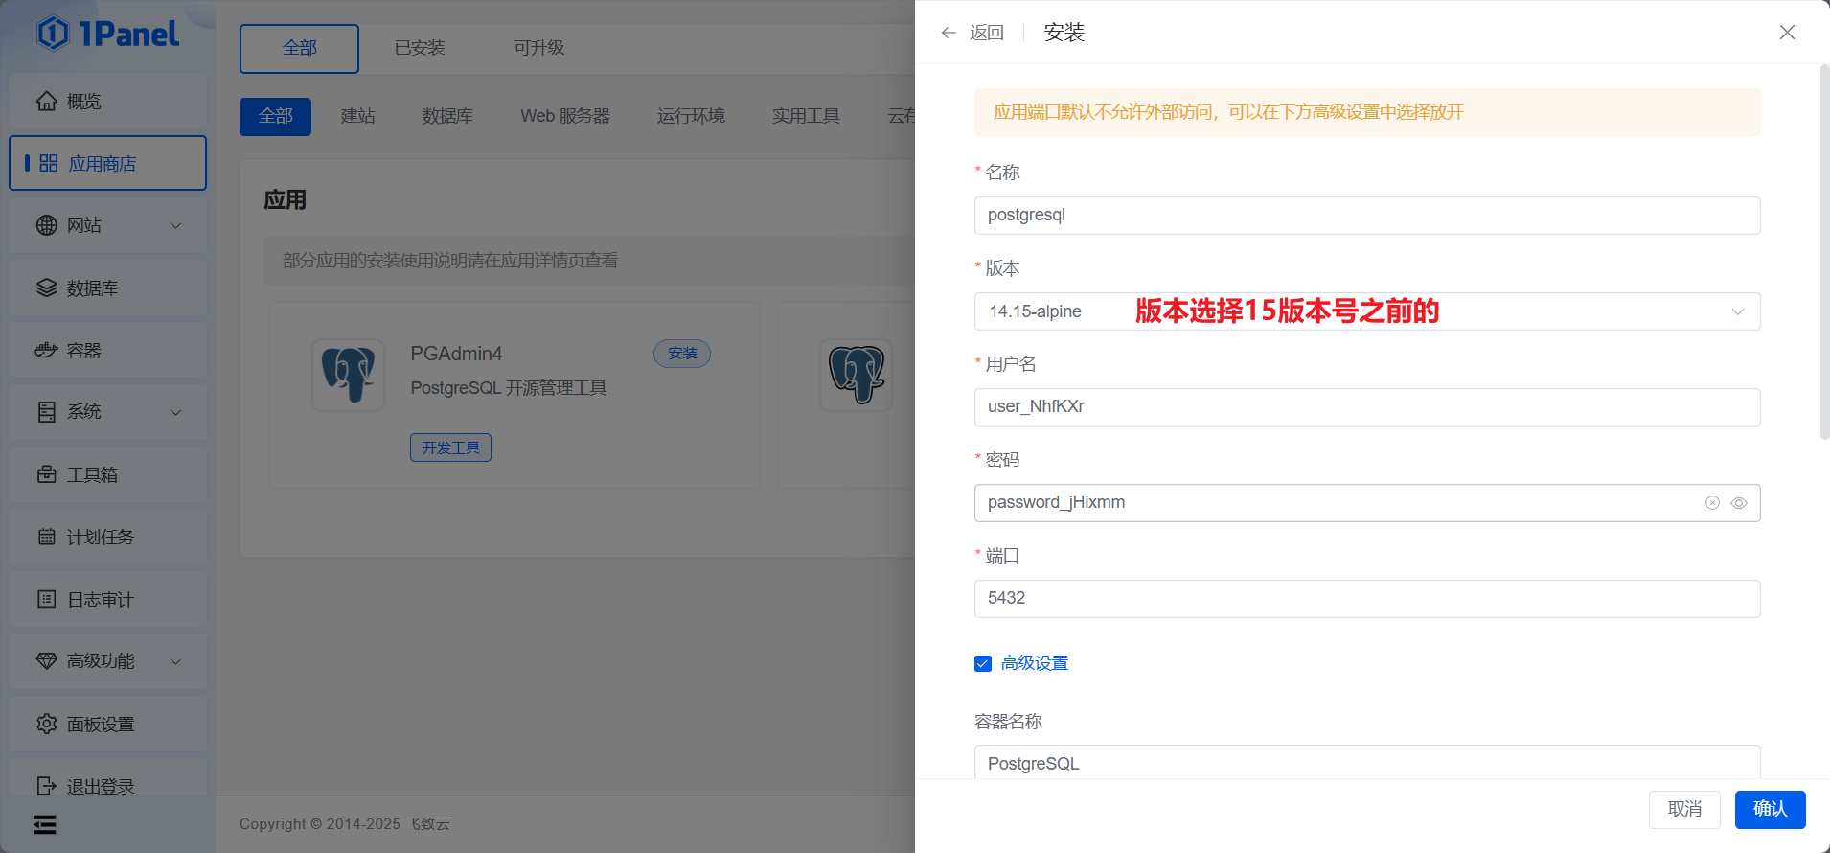
Task: Collapse the sidebar with the bottom menu icon
Action: click(x=45, y=824)
